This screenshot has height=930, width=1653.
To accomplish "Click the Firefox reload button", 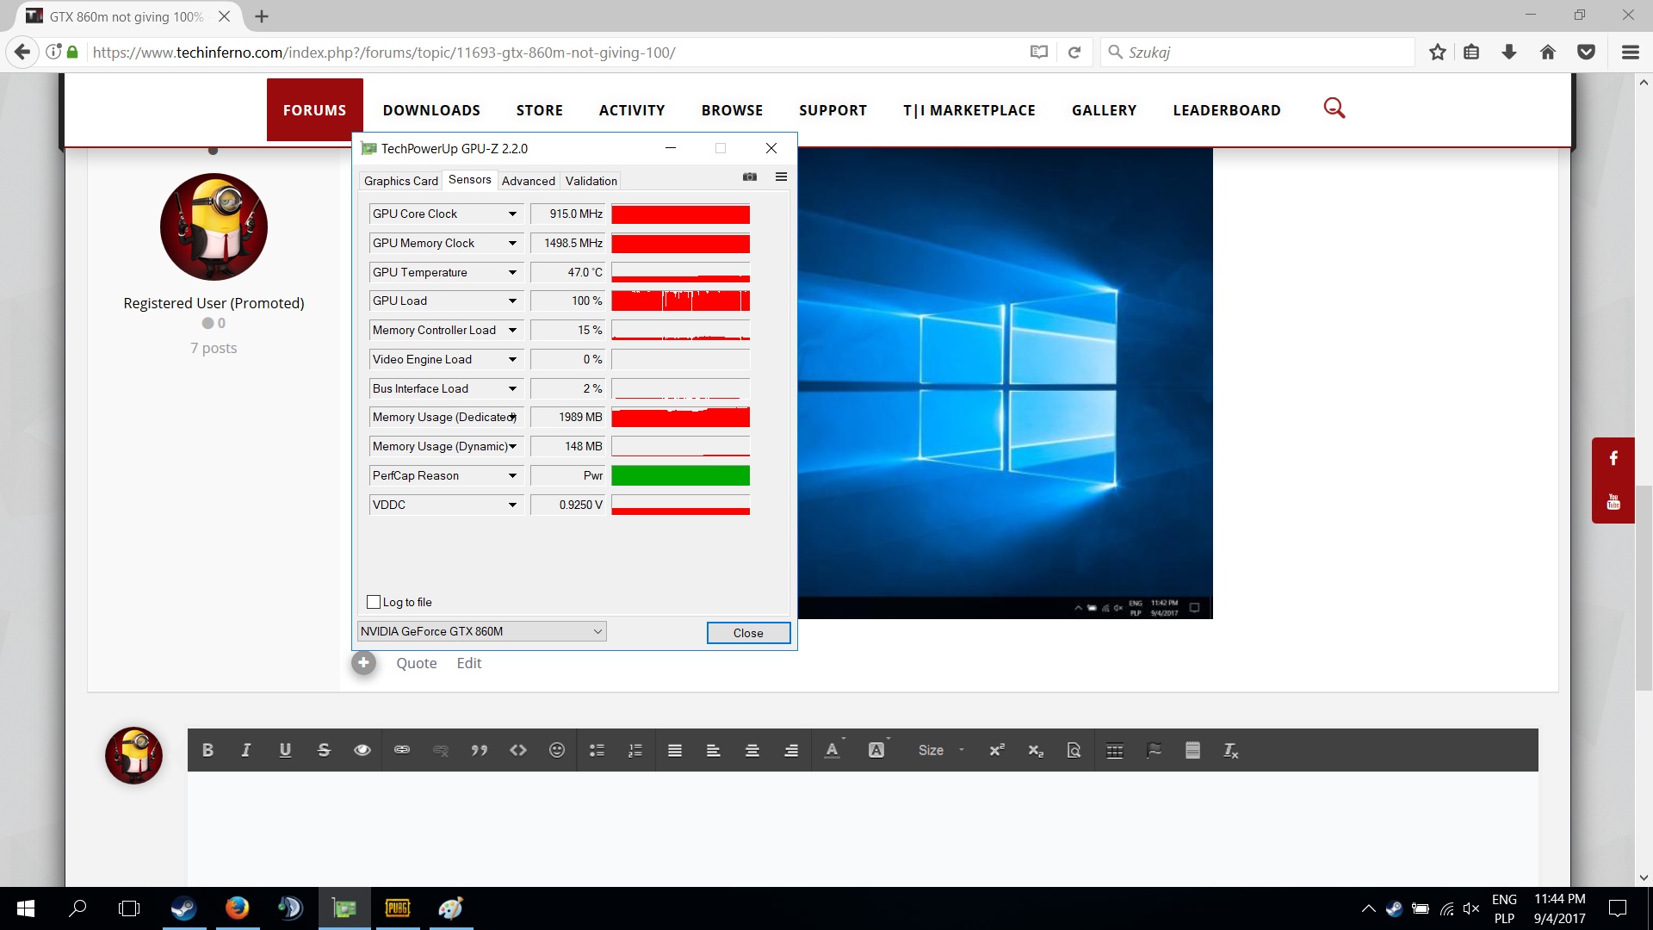I will click(1074, 52).
